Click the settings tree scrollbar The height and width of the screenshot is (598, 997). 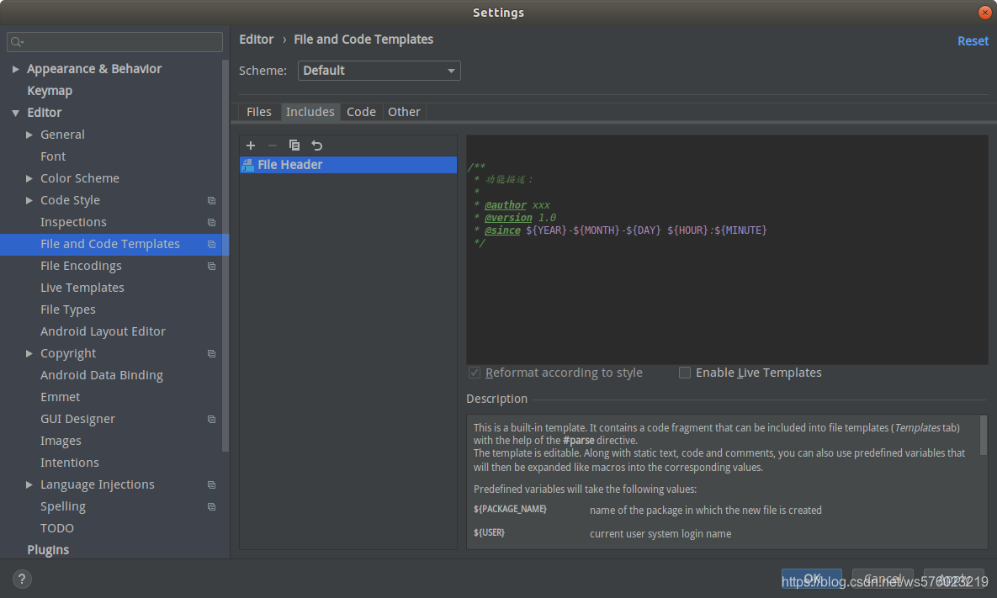(x=225, y=256)
